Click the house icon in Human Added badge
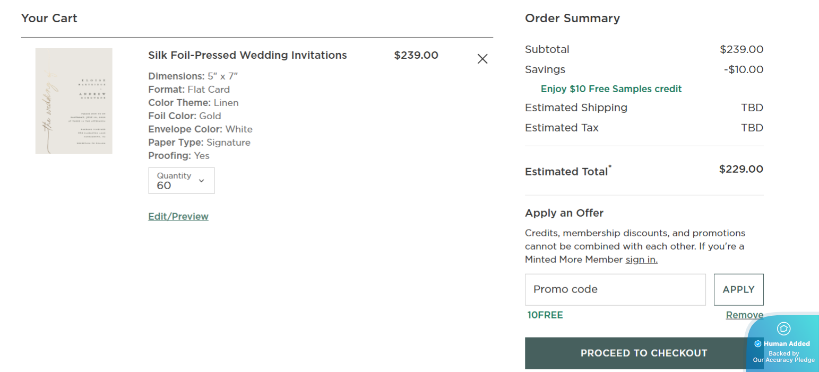This screenshot has height=372, width=819. tap(783, 329)
